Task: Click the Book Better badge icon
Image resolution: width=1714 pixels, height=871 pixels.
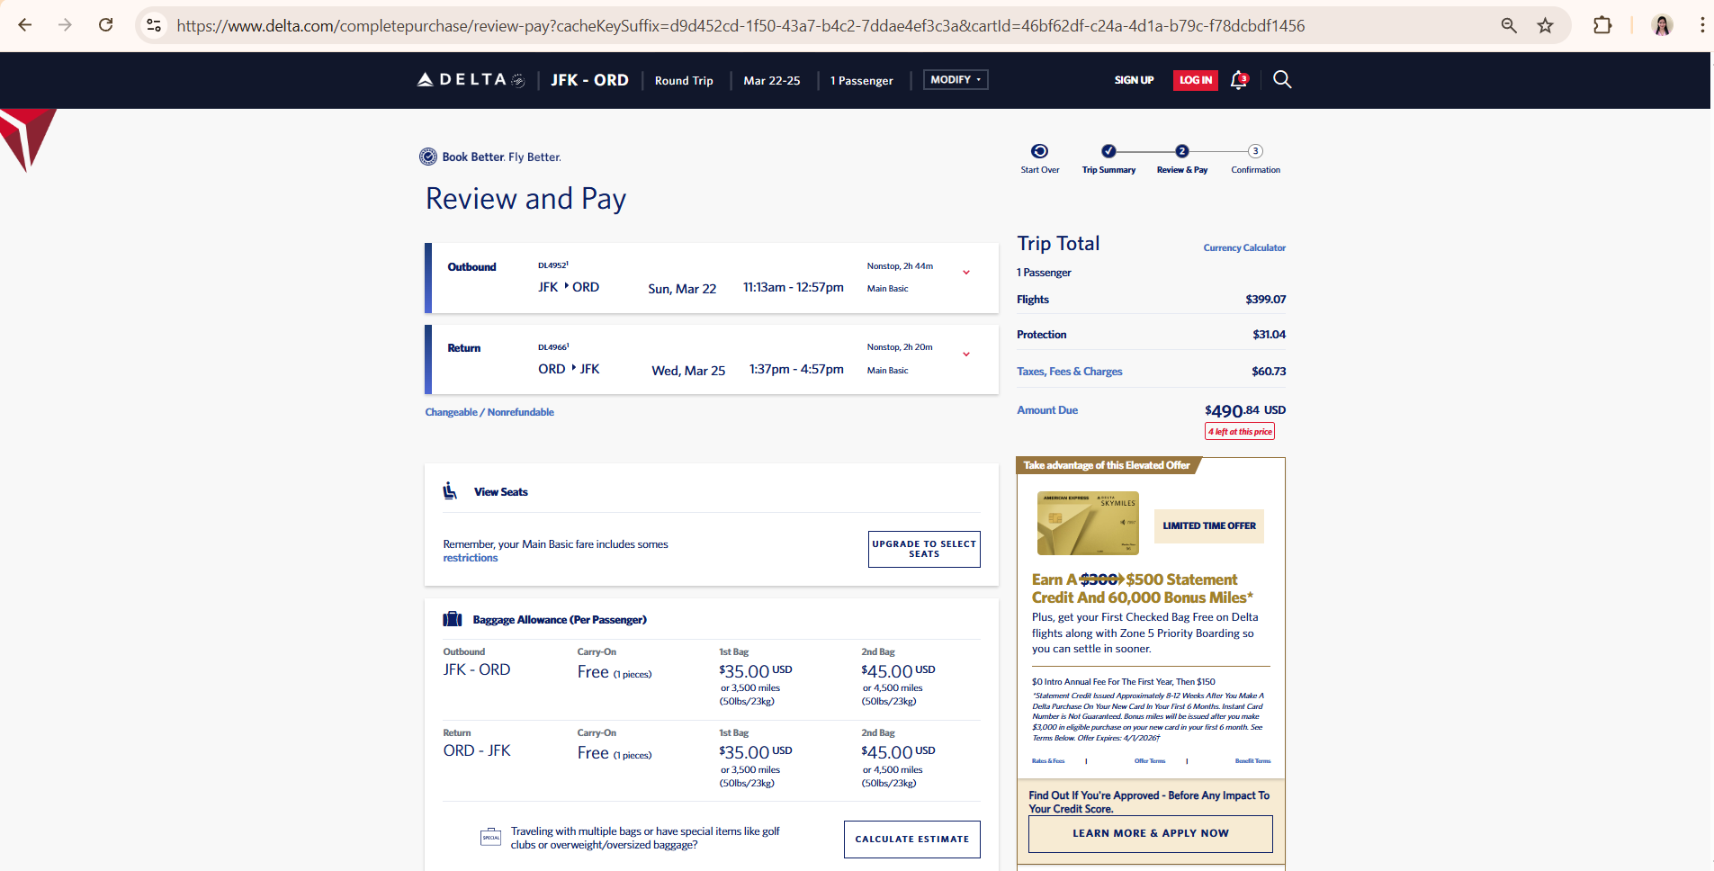Action: [428, 157]
